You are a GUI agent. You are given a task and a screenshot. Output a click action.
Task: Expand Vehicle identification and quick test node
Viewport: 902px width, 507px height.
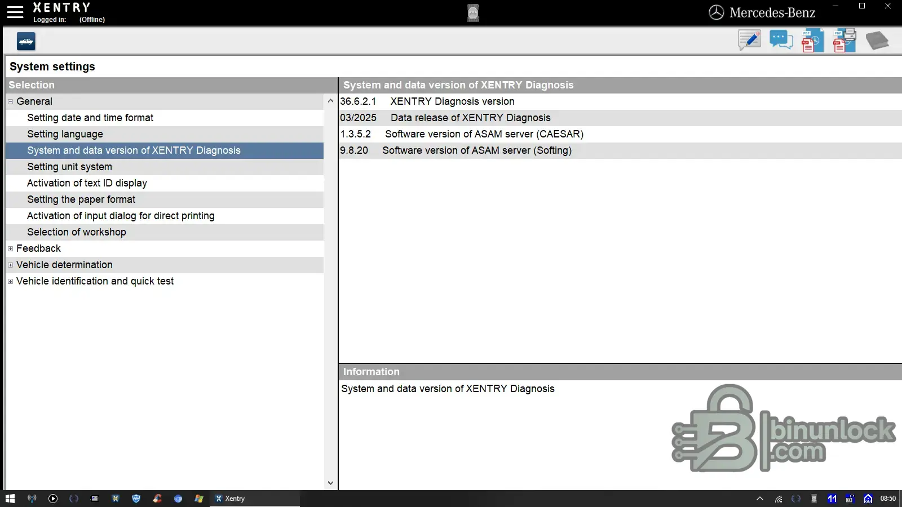(x=11, y=281)
